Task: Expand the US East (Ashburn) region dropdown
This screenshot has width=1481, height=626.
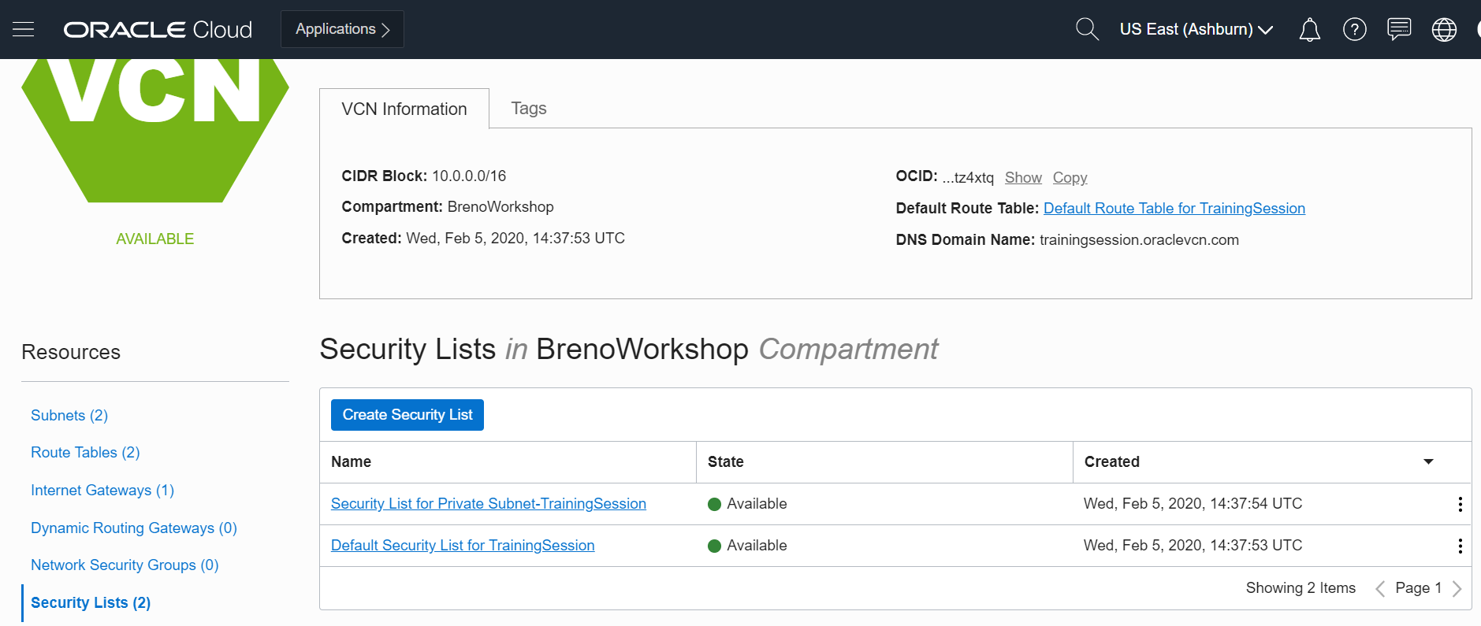Action: point(1196,29)
